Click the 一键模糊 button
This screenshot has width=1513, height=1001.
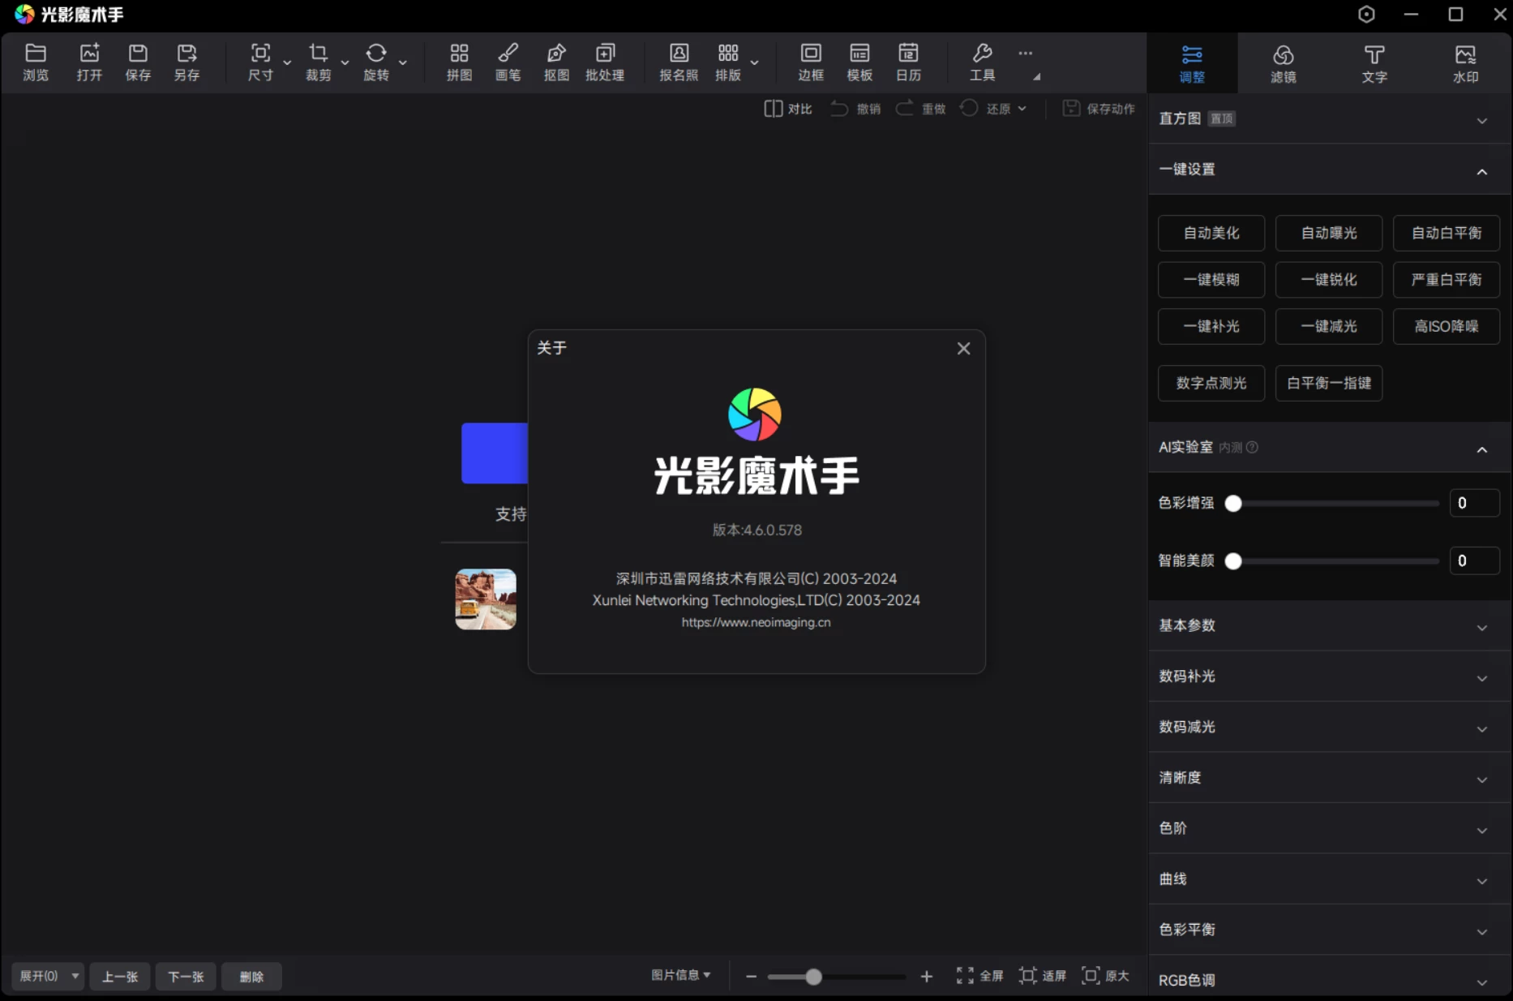[x=1211, y=280]
